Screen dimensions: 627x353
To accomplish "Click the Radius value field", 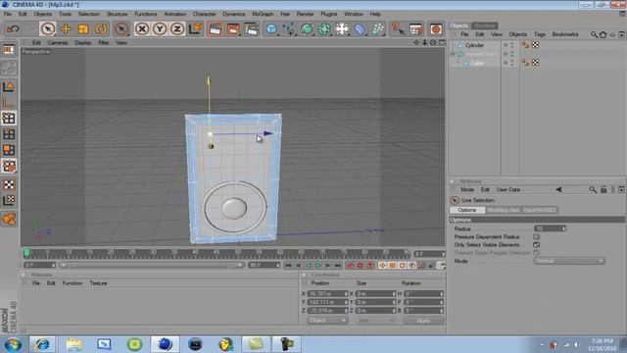I will (x=550, y=228).
